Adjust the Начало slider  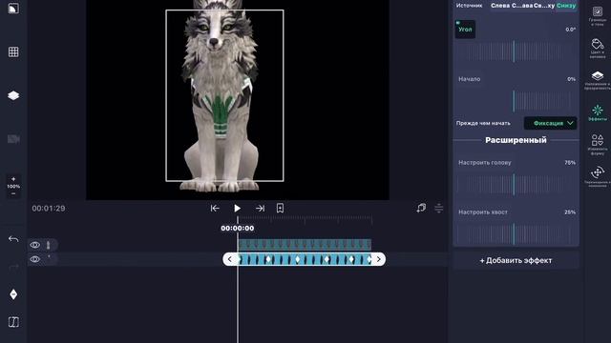514,101
